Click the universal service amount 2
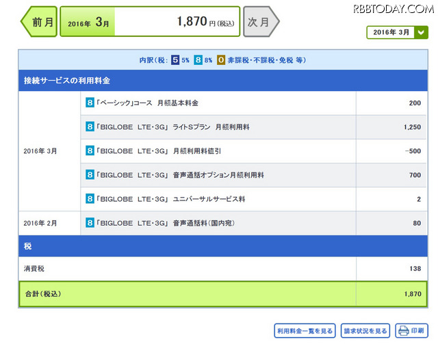 click(x=419, y=199)
